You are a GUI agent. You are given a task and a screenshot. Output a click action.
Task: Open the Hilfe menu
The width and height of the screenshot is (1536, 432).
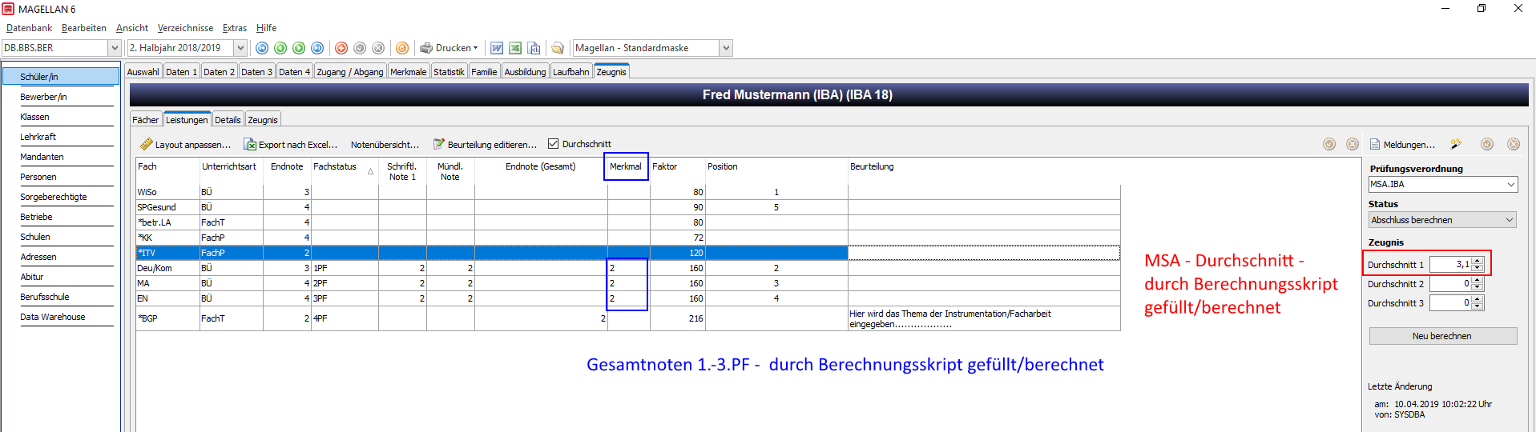pos(266,28)
